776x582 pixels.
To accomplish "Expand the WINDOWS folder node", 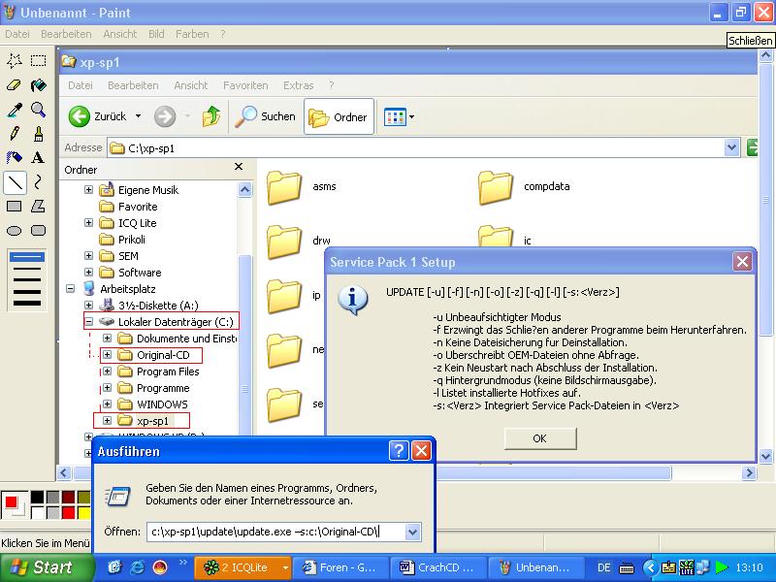I will [x=107, y=404].
